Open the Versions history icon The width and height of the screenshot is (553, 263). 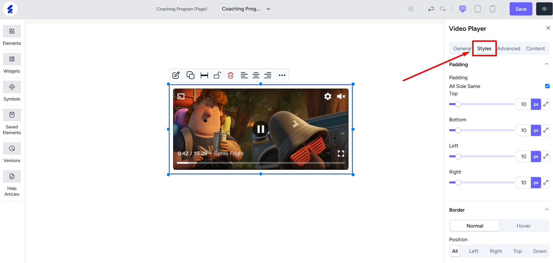coord(12,149)
